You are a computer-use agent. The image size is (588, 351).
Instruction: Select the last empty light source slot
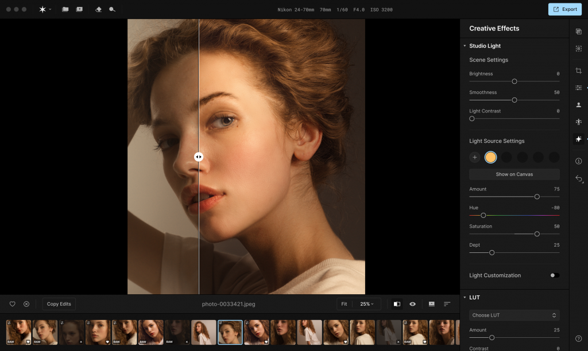[554, 157]
